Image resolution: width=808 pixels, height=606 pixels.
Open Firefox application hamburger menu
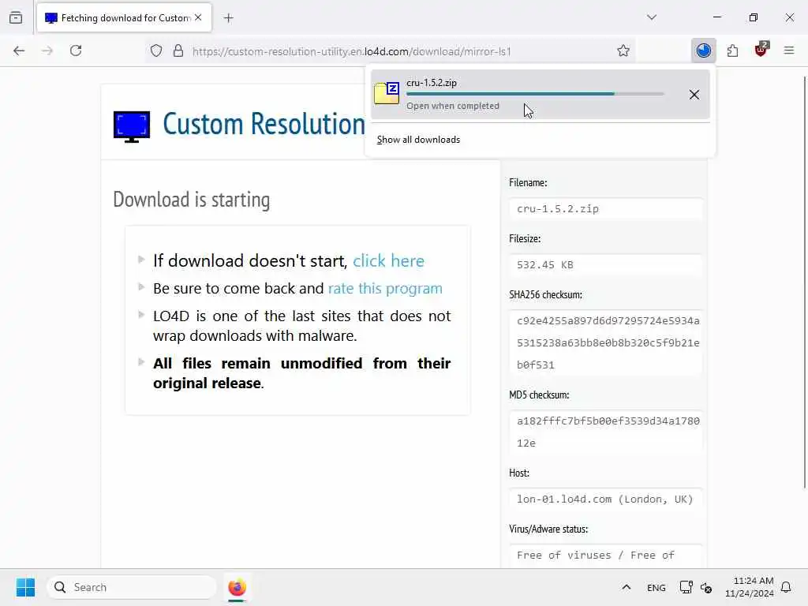[x=789, y=50]
